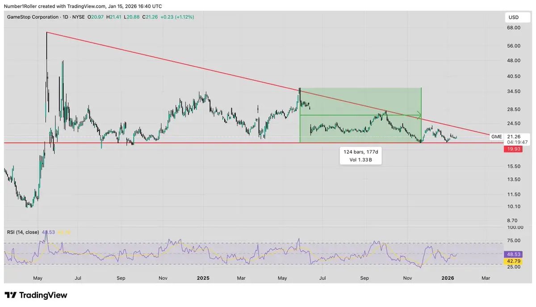Screen dimensions: 536x307
Task: Click the 2025 time axis label
Action: click(203, 278)
